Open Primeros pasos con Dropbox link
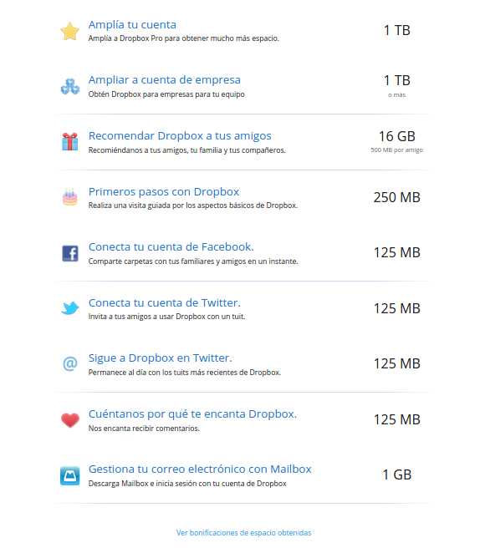480x553 pixels. [164, 191]
